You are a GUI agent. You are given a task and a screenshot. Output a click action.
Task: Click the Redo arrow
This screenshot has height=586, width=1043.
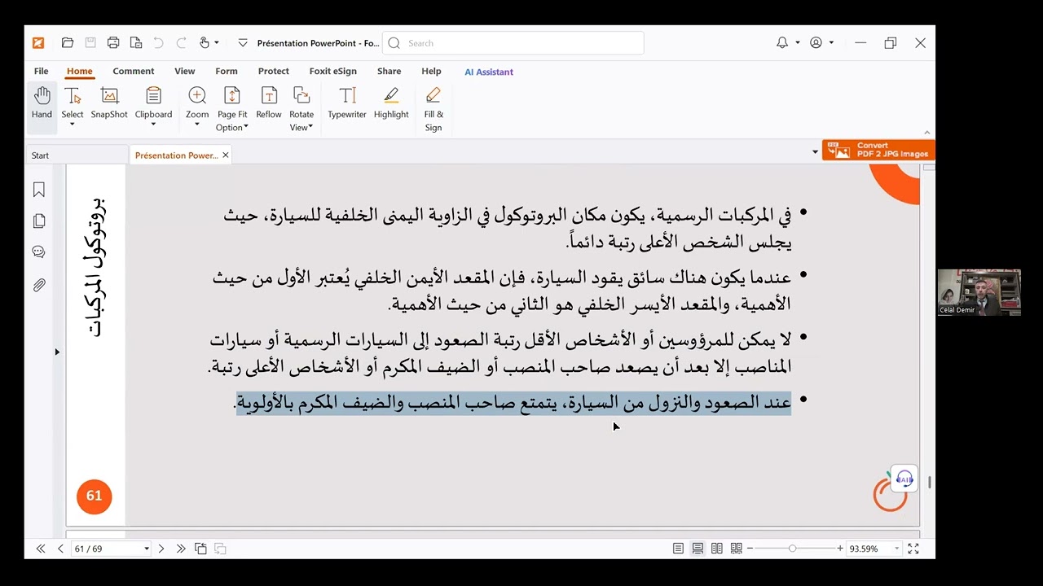click(182, 43)
